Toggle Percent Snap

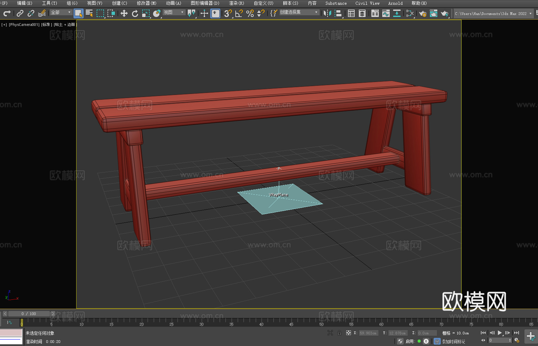[250, 13]
